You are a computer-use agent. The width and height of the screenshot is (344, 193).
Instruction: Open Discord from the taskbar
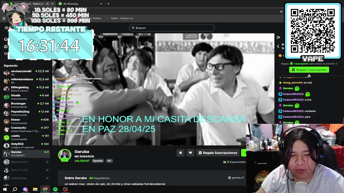25,190
